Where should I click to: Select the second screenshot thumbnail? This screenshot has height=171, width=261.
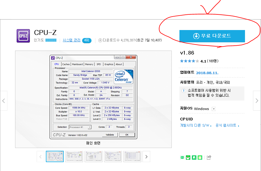[74, 156]
